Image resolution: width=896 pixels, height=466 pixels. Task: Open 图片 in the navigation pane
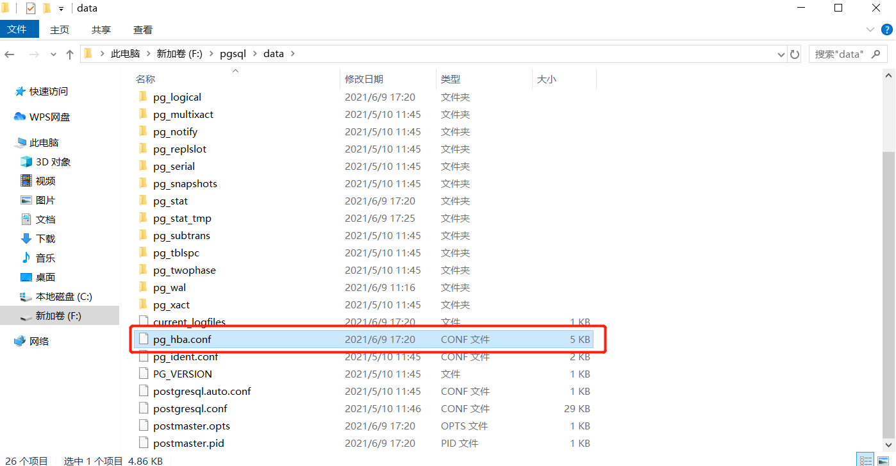click(x=45, y=200)
